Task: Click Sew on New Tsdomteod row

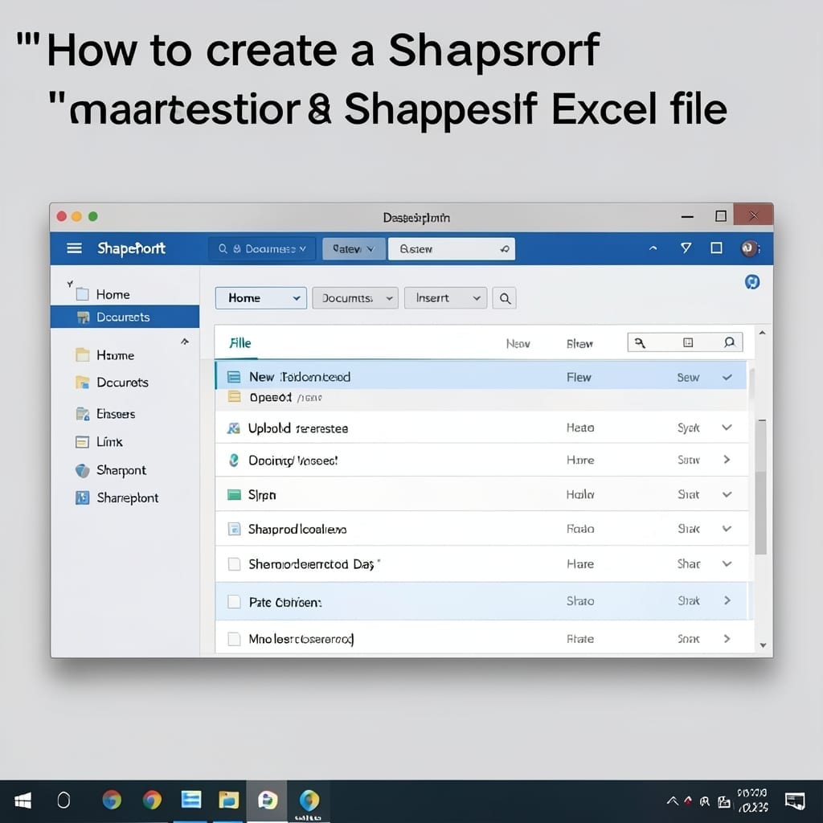Action: 688,378
